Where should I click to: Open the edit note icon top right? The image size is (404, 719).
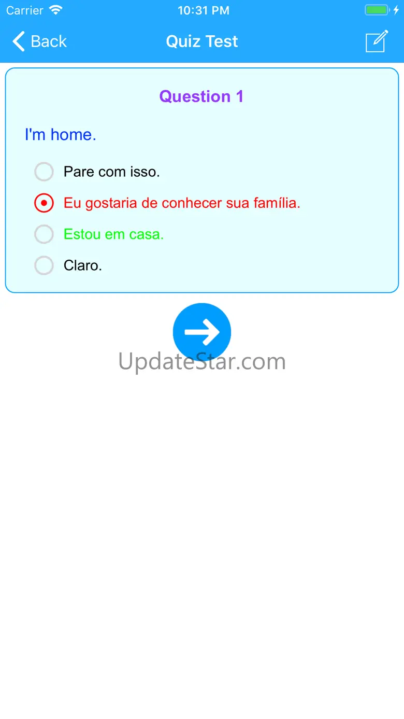(377, 41)
